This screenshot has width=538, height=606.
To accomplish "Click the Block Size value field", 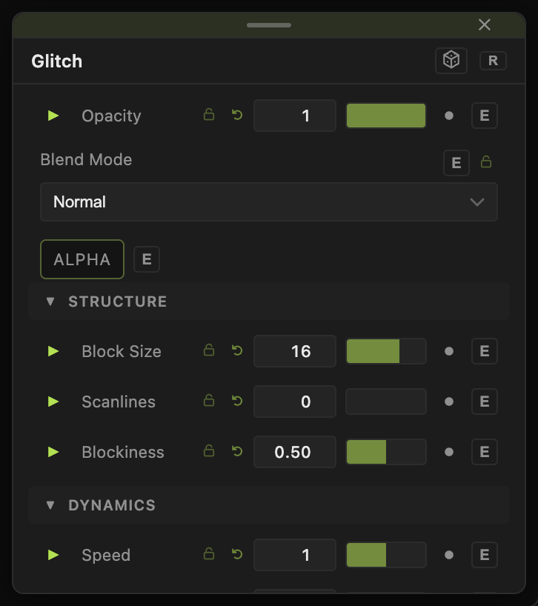I will tap(294, 351).
